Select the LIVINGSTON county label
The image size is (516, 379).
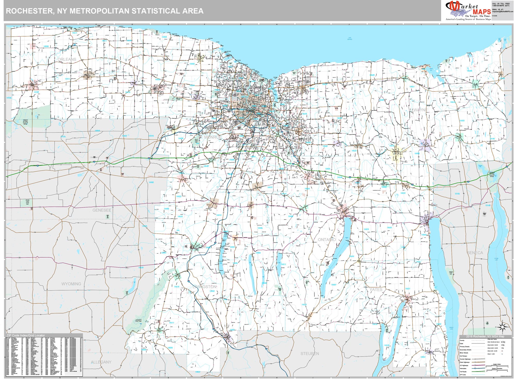205,287
